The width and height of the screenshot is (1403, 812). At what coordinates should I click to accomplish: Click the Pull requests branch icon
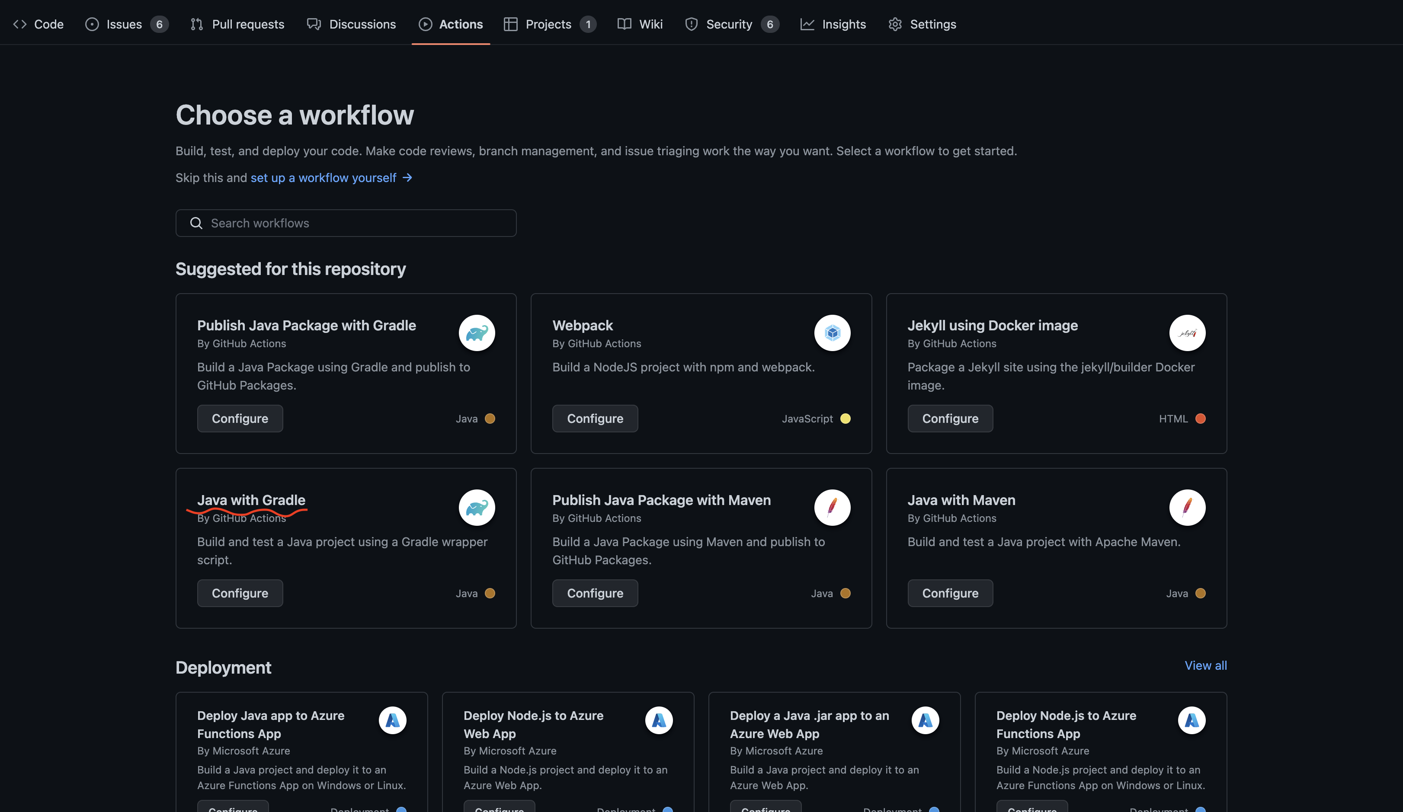(196, 24)
